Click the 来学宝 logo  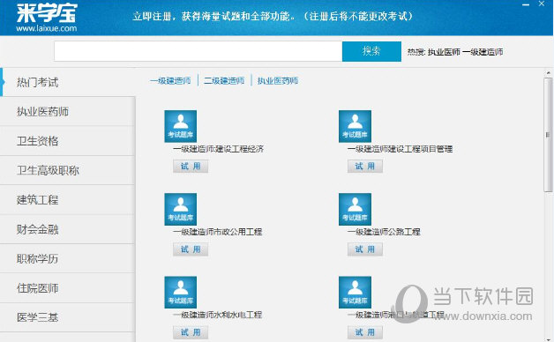pyautogui.click(x=47, y=12)
